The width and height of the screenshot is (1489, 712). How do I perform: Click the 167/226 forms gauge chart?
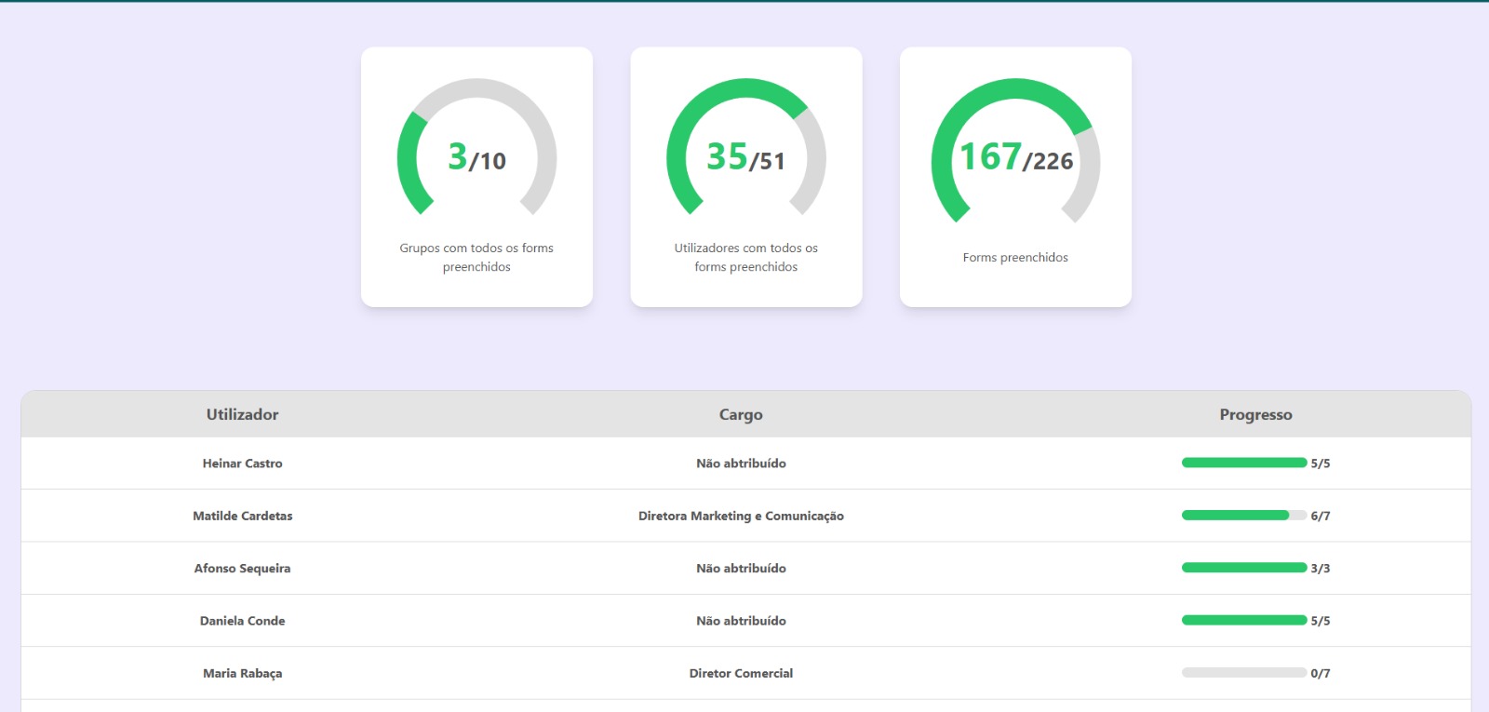(x=1015, y=152)
